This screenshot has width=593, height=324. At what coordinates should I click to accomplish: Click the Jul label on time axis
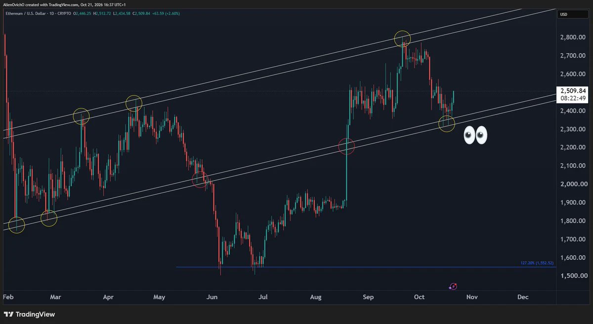263,297
